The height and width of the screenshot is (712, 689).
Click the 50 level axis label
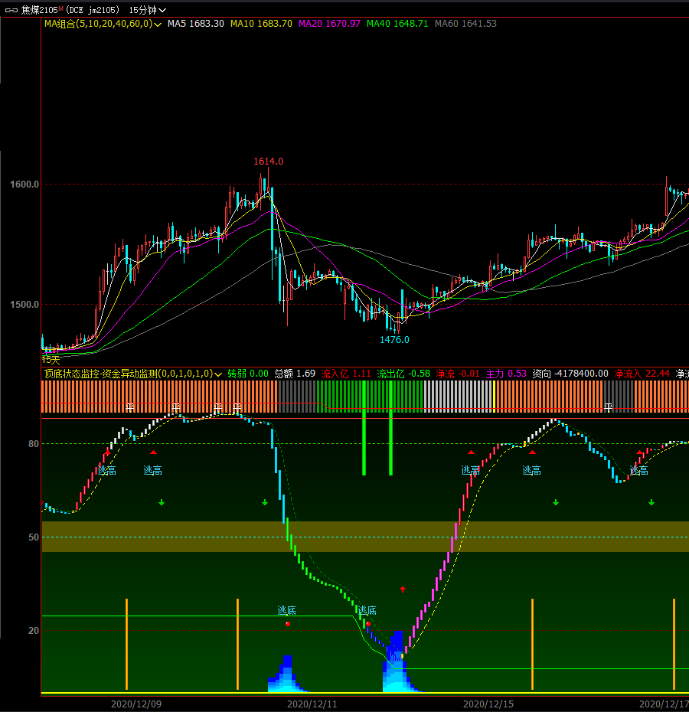pos(34,537)
